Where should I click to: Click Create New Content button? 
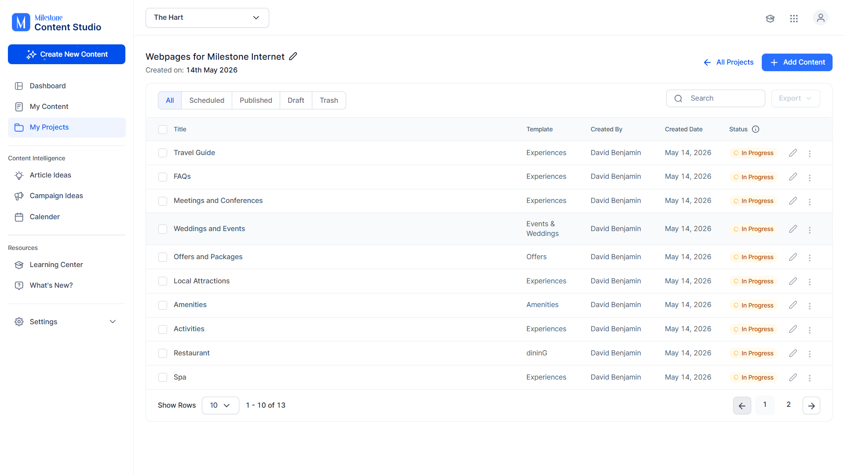67,54
